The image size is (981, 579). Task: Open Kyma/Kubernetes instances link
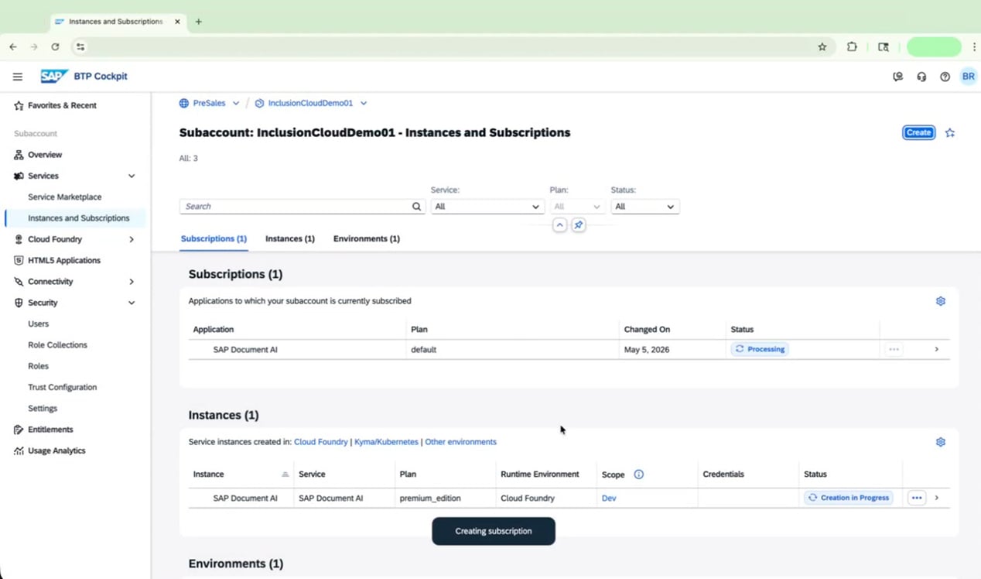[386, 442]
